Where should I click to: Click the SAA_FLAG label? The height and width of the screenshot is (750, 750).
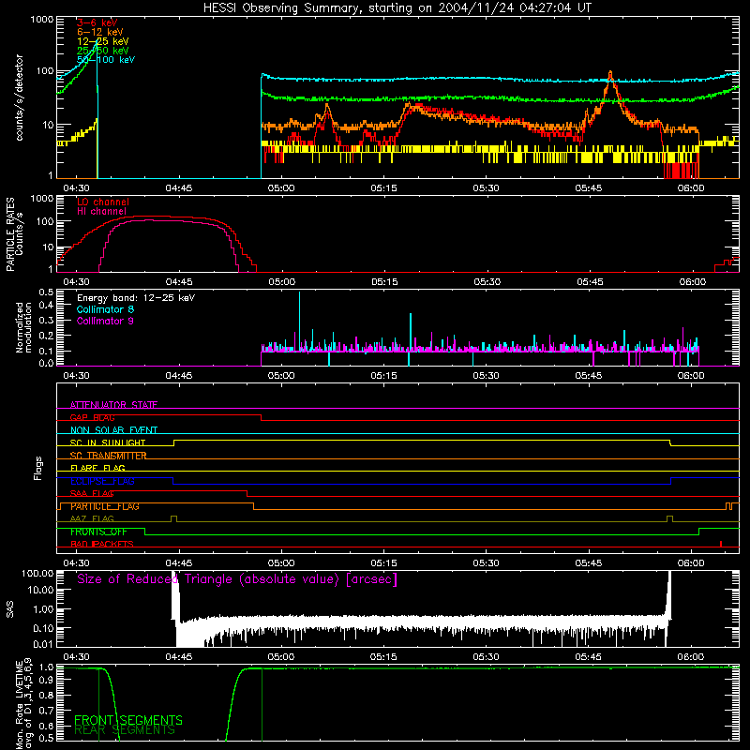pos(92,493)
